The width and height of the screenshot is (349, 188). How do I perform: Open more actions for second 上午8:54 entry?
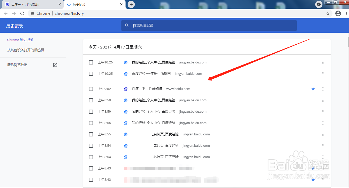point(323,157)
